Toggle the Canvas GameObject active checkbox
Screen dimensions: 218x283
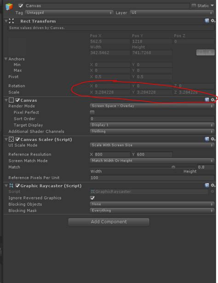[21, 6]
